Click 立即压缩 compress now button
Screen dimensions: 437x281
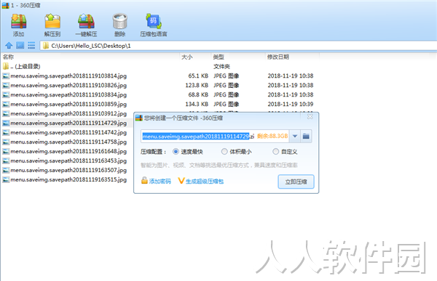tap(296, 182)
